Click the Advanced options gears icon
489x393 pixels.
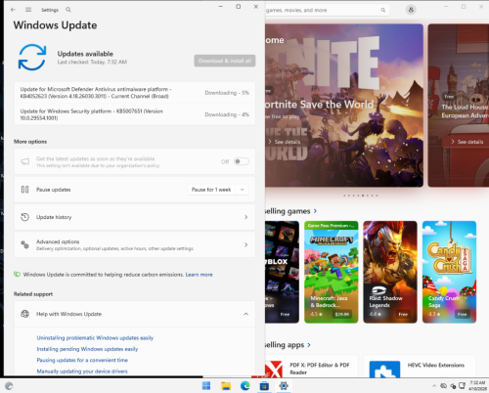coord(24,244)
